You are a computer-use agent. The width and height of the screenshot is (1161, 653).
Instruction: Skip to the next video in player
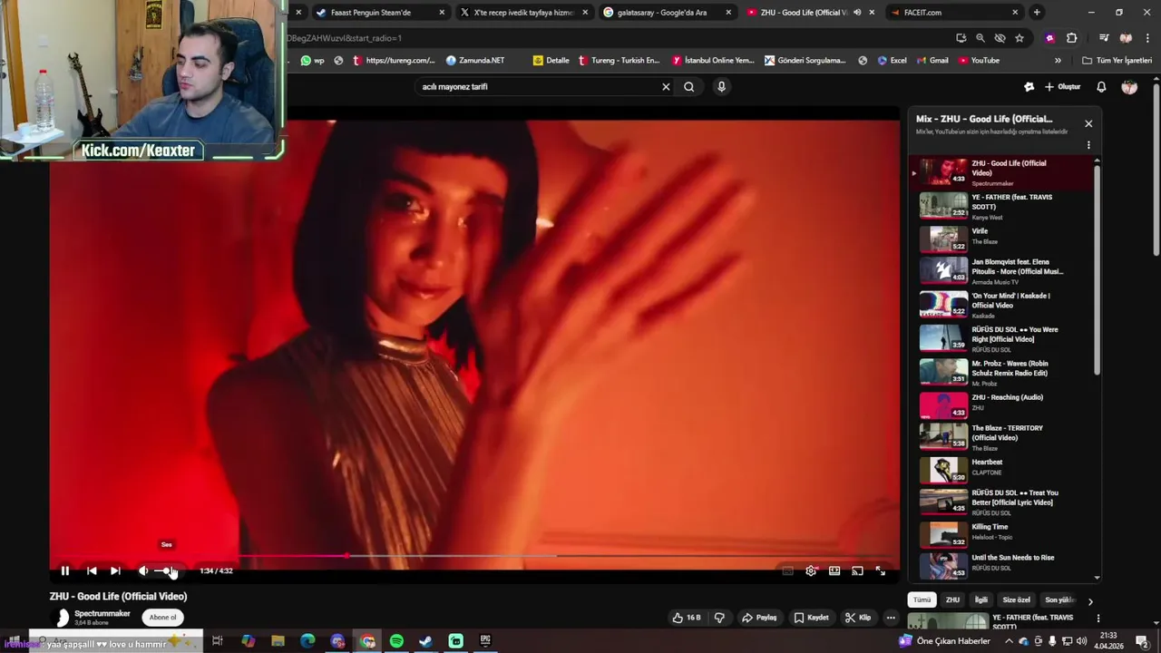(x=115, y=570)
